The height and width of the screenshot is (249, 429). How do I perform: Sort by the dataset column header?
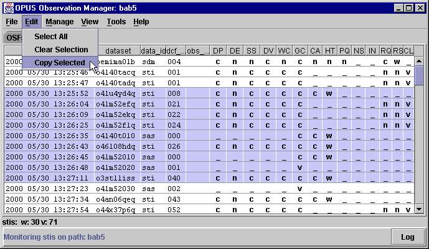[x=118, y=50]
